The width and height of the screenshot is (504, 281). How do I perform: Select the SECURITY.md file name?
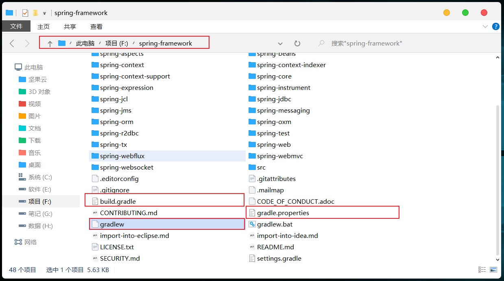click(x=120, y=258)
